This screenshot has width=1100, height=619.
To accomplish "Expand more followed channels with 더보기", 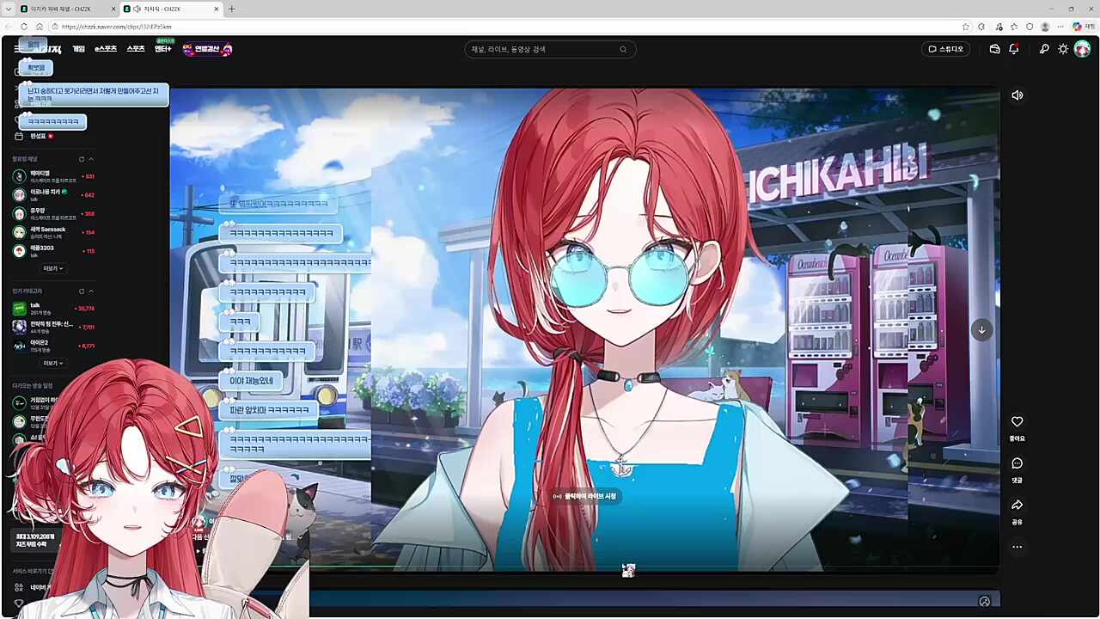I will pos(53,268).
